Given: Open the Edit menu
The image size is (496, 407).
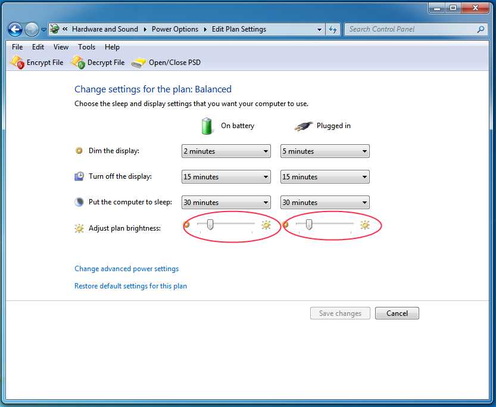Looking at the screenshot, I should (x=38, y=47).
